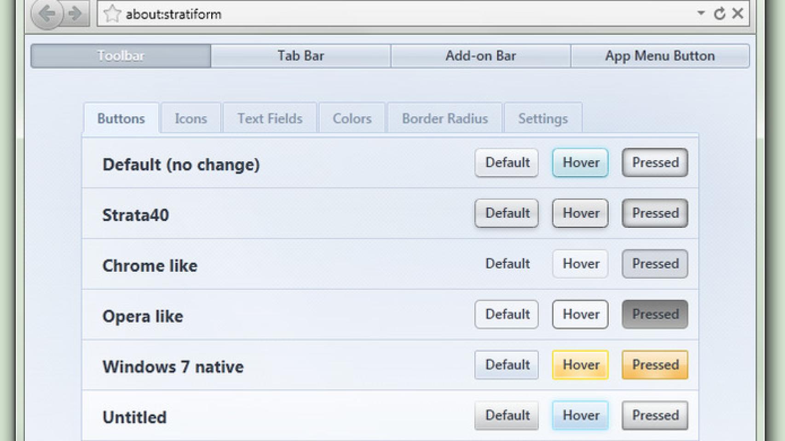Switch to the Tab Bar section
This screenshot has height=441, width=785.
pyautogui.click(x=300, y=56)
